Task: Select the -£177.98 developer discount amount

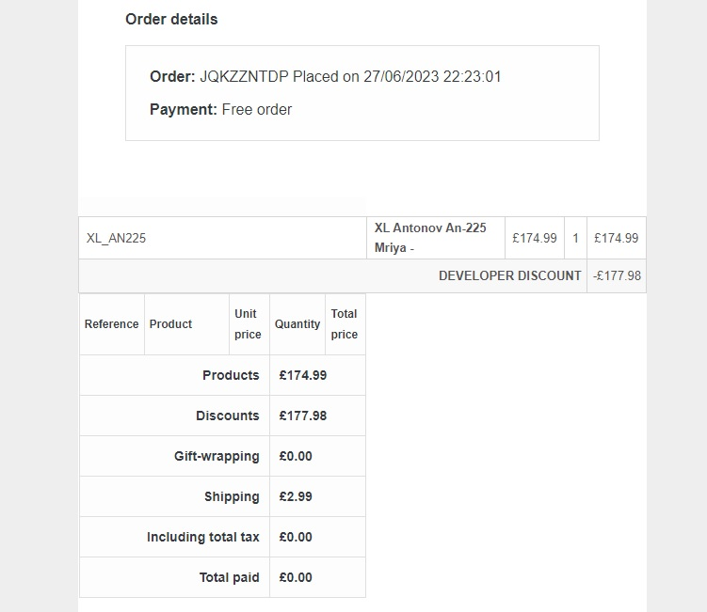Action: (x=617, y=275)
